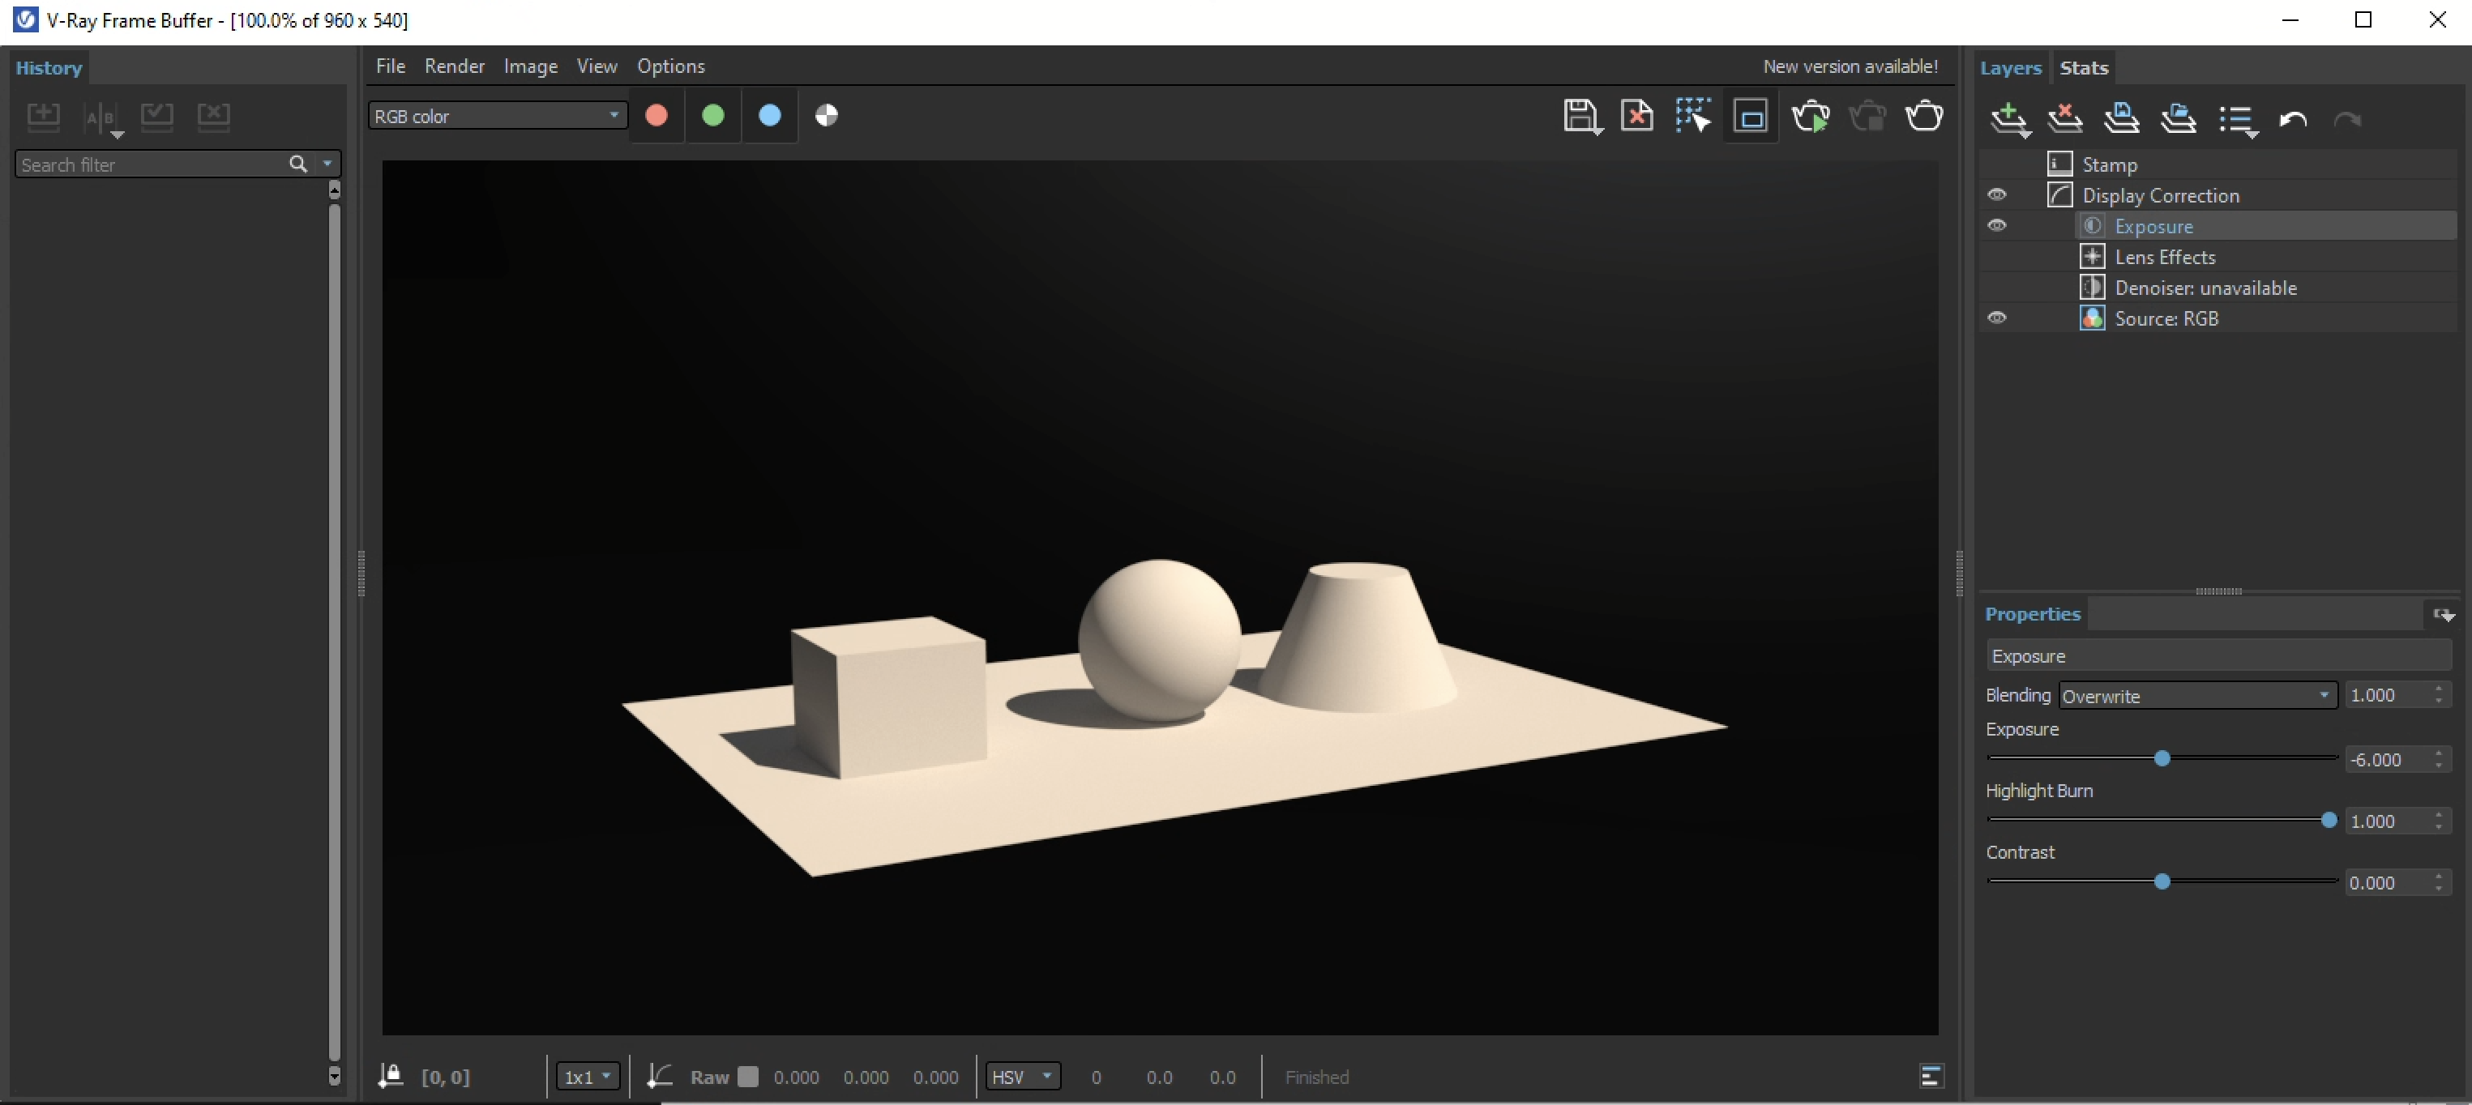Click the Render teapot icon
This screenshot has height=1105, width=2472.
1924,116
